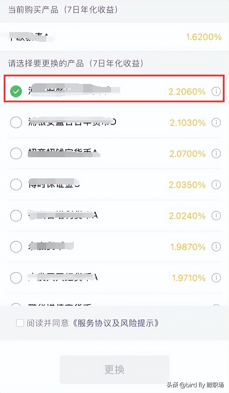Open info icon for 2.2060% product
The image size is (229, 393).
(x=216, y=91)
